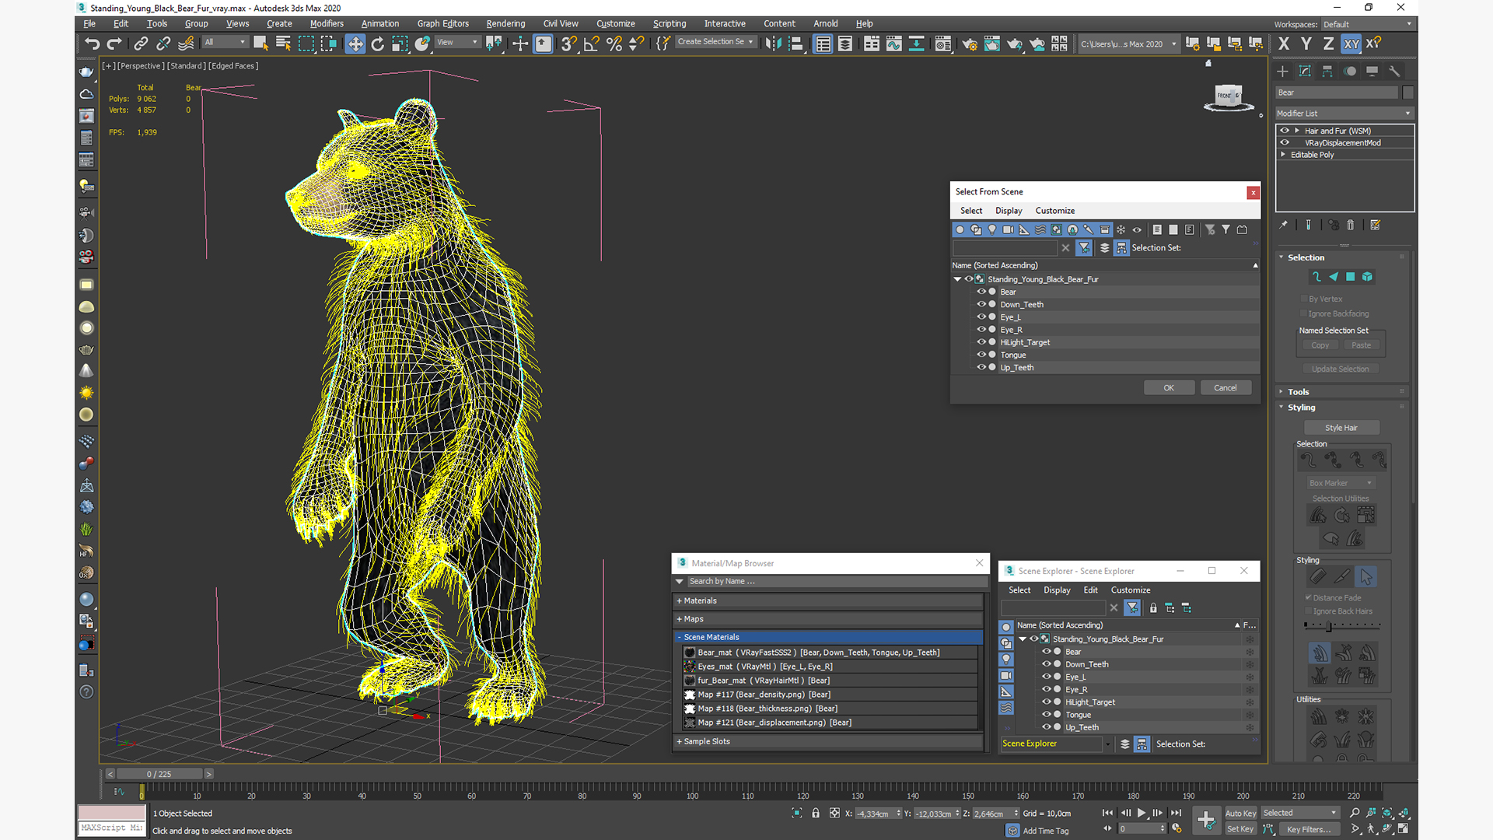Click the Search by Name field in Material Browser
Screen dimensions: 1493x840
tap(836, 581)
